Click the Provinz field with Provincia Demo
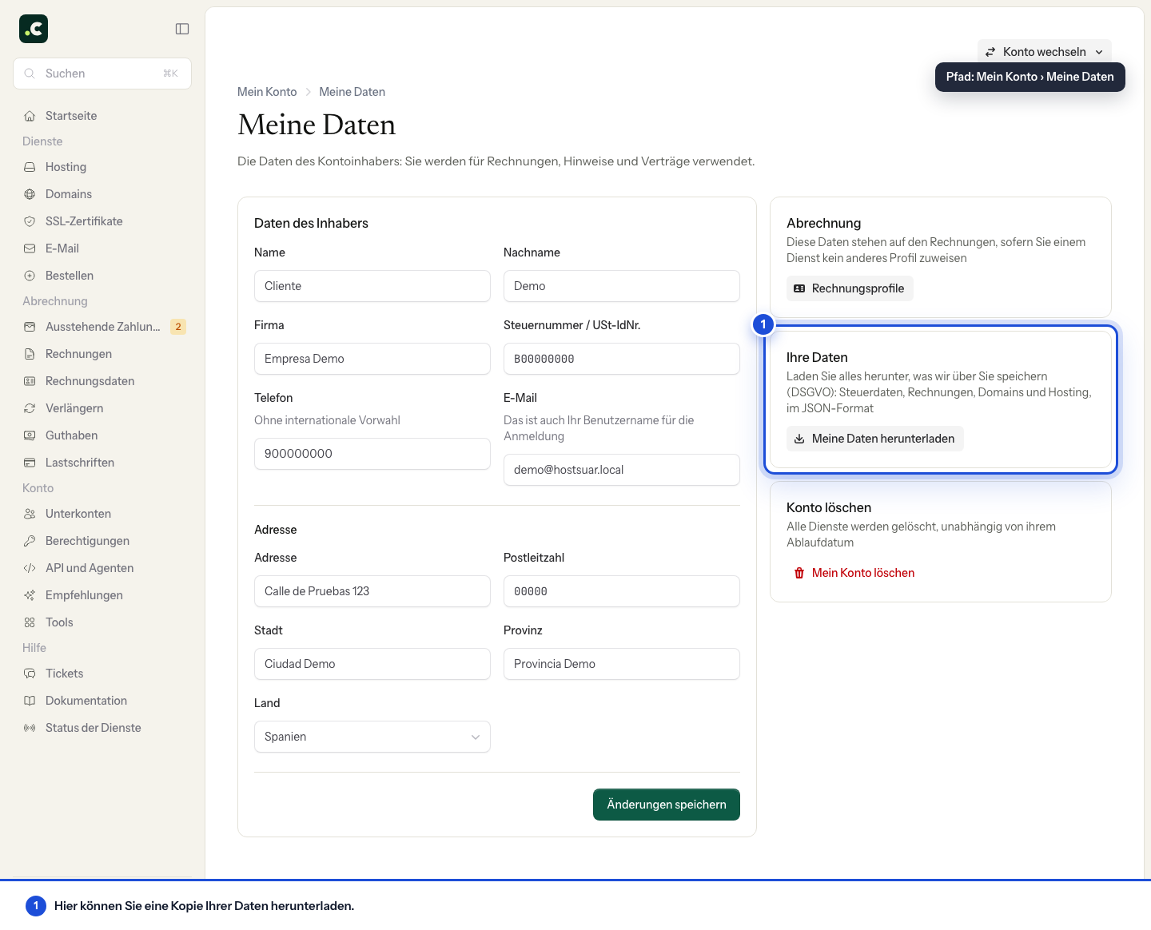This screenshot has width=1151, height=930. tap(622, 664)
